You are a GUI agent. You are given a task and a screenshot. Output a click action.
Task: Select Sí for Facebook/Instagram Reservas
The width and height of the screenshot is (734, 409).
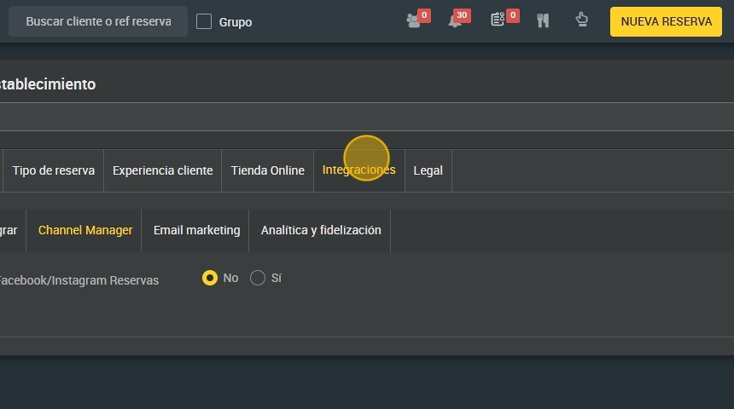[x=258, y=278]
